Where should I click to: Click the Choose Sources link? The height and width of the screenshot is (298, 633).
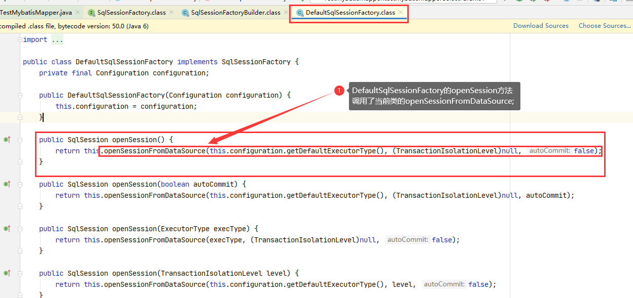[604, 26]
